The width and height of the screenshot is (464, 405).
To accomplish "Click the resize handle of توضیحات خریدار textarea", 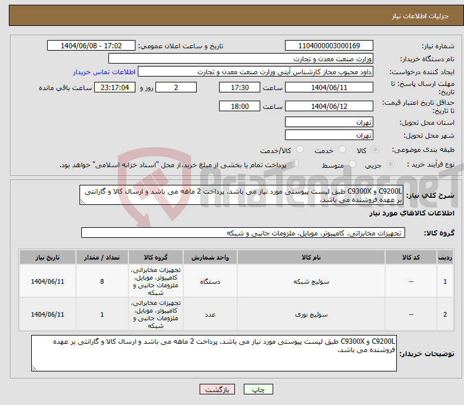I will pyautogui.click(x=34, y=369).
